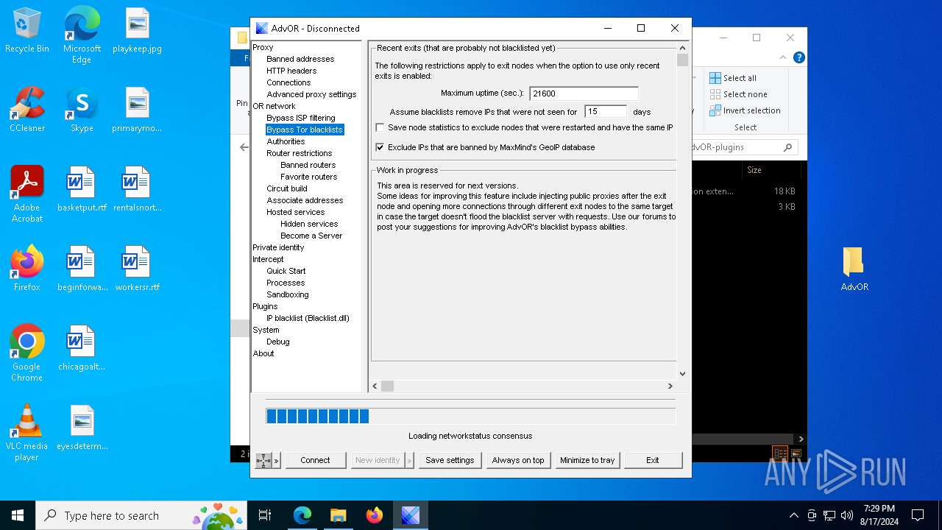This screenshot has height=530, width=942.
Task: Open Explorer help question mark icon
Action: (x=799, y=57)
